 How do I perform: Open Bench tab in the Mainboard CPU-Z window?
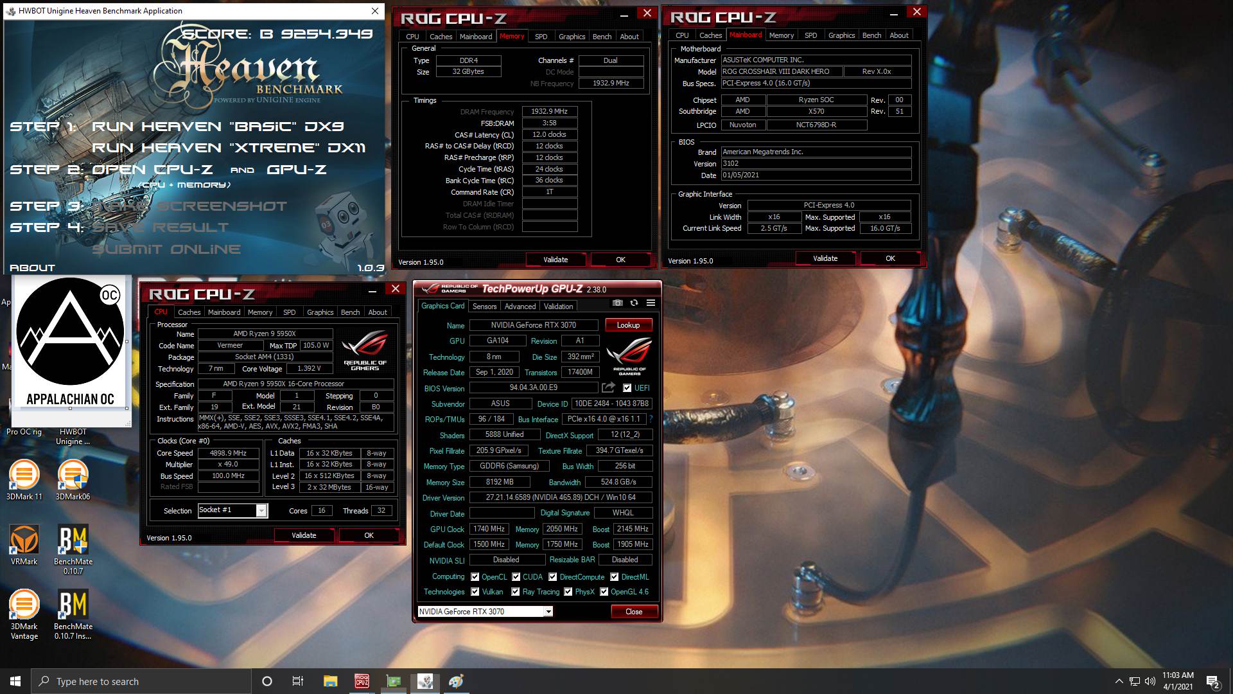coord(871,35)
